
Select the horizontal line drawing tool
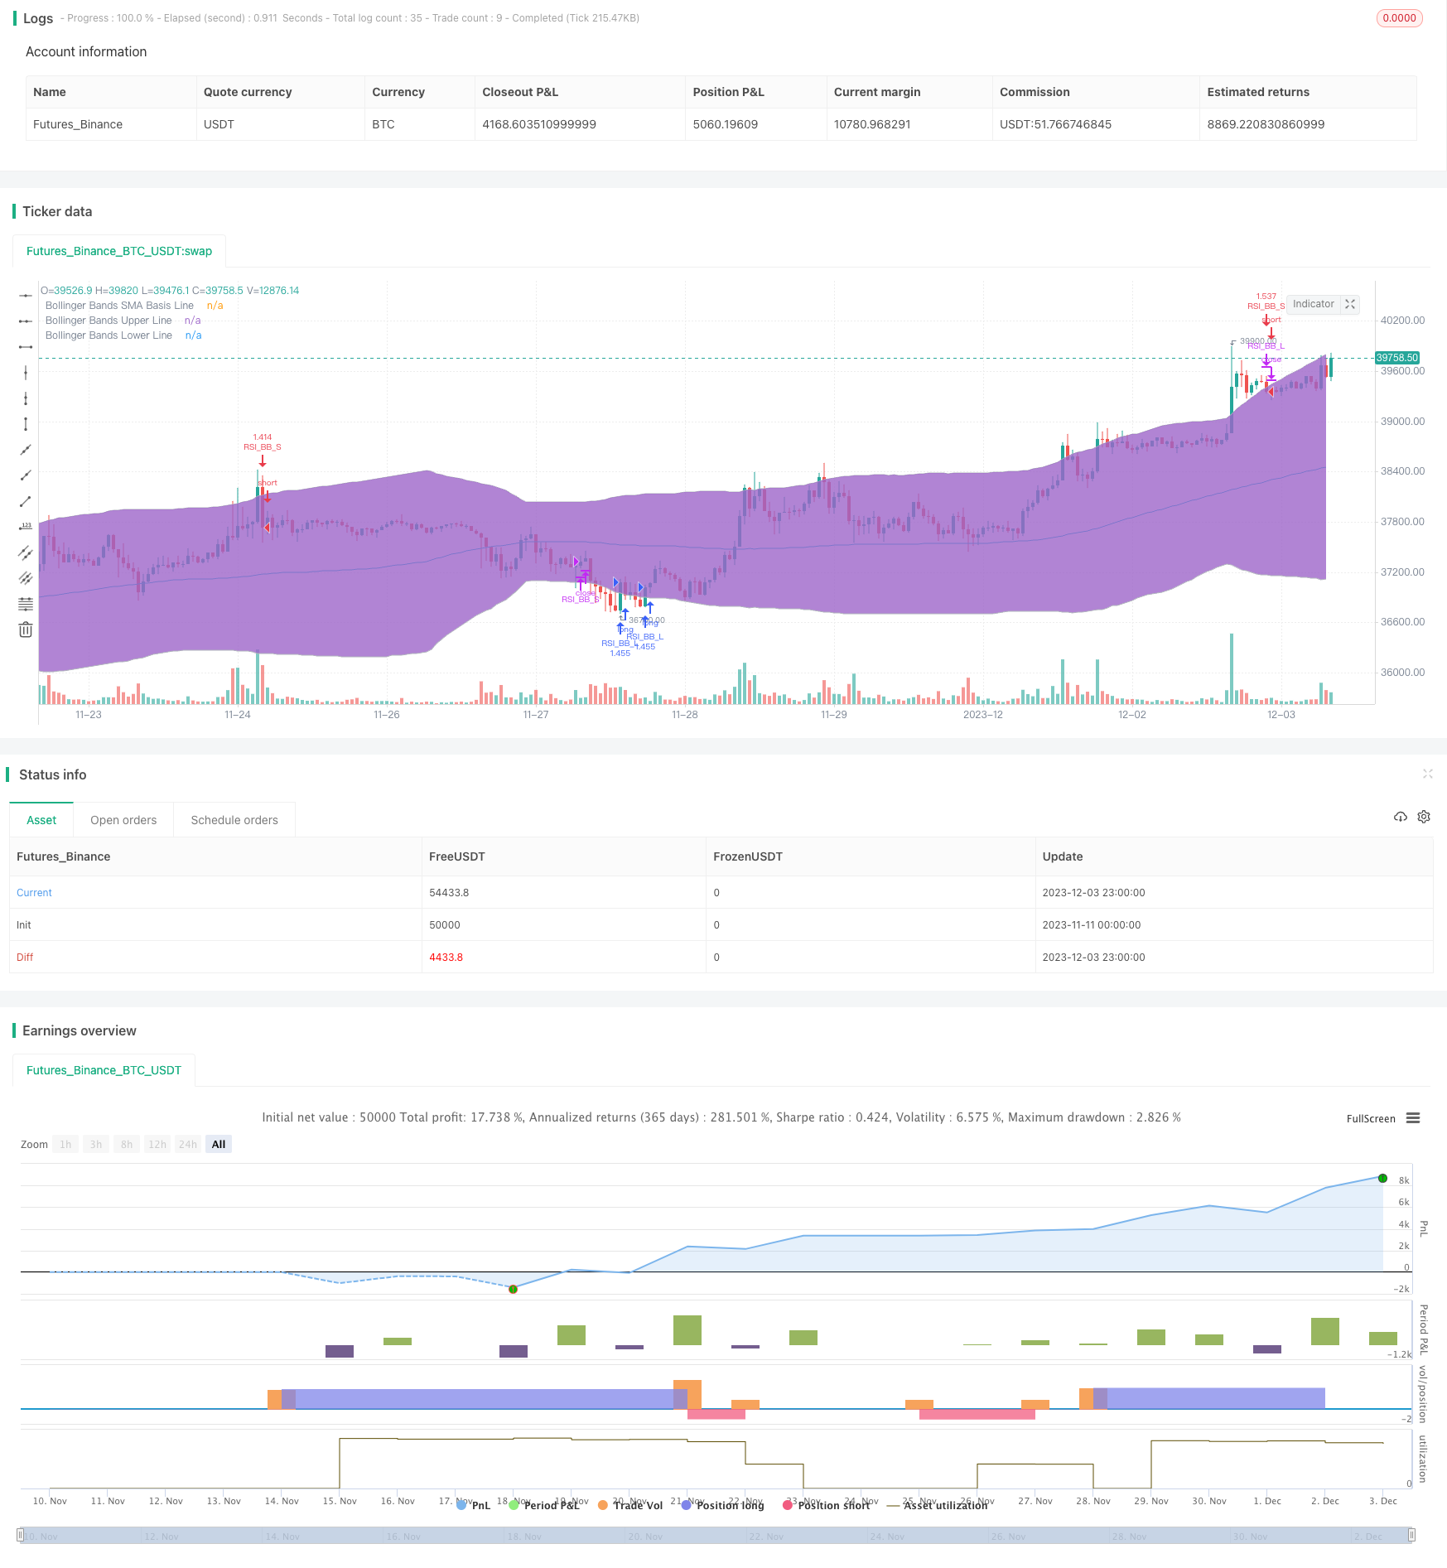26,295
